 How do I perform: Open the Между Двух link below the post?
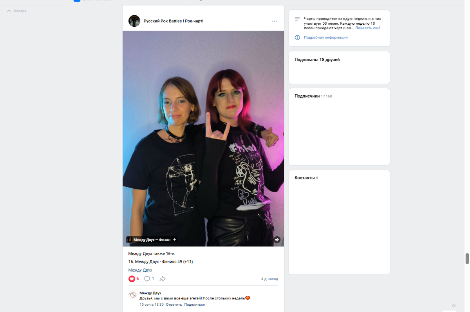(140, 270)
